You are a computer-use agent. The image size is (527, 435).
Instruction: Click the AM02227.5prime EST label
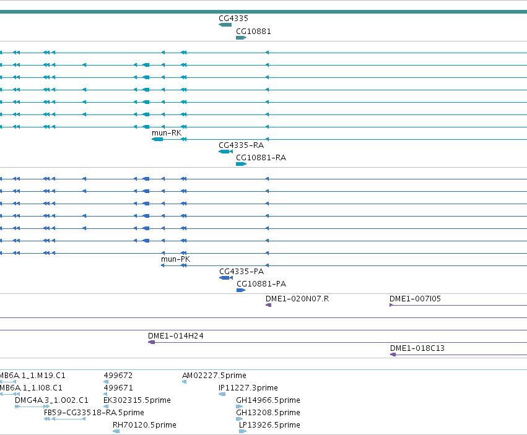pyautogui.click(x=214, y=376)
